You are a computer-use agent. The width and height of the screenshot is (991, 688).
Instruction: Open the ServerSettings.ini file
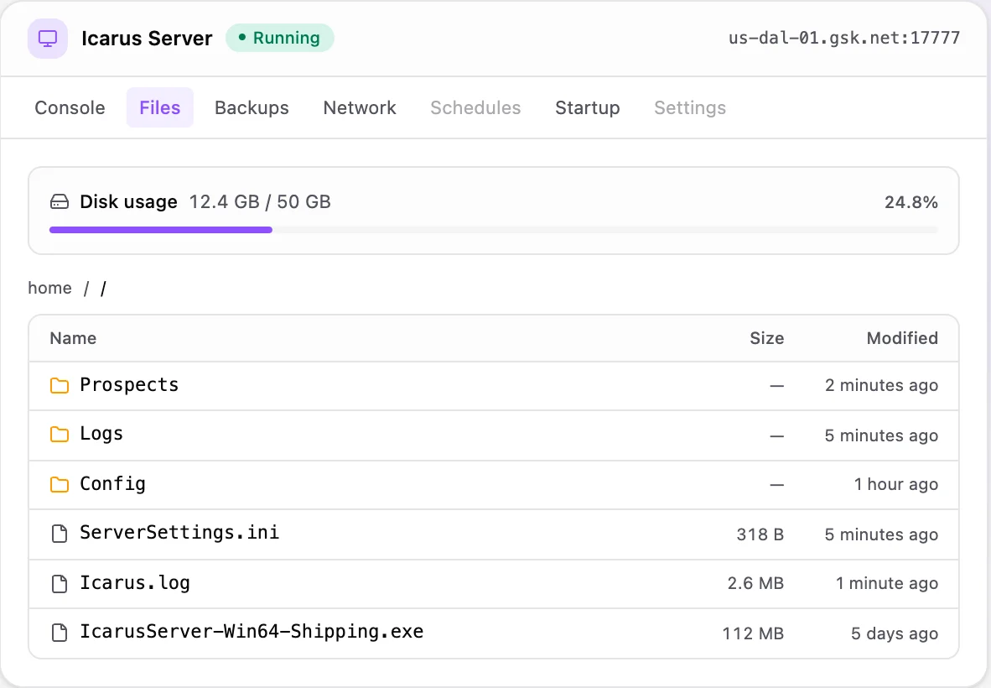pos(179,533)
